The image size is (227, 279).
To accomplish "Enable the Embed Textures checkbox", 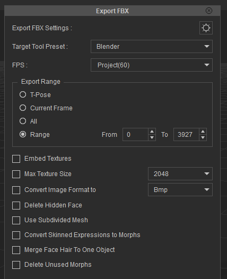I will [16, 159].
